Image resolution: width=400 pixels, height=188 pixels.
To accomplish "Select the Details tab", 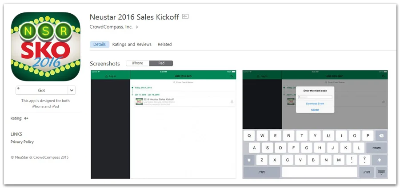I will [100, 44].
